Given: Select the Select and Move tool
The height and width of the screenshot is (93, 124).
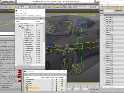Looking at the screenshot, I should [13, 7].
